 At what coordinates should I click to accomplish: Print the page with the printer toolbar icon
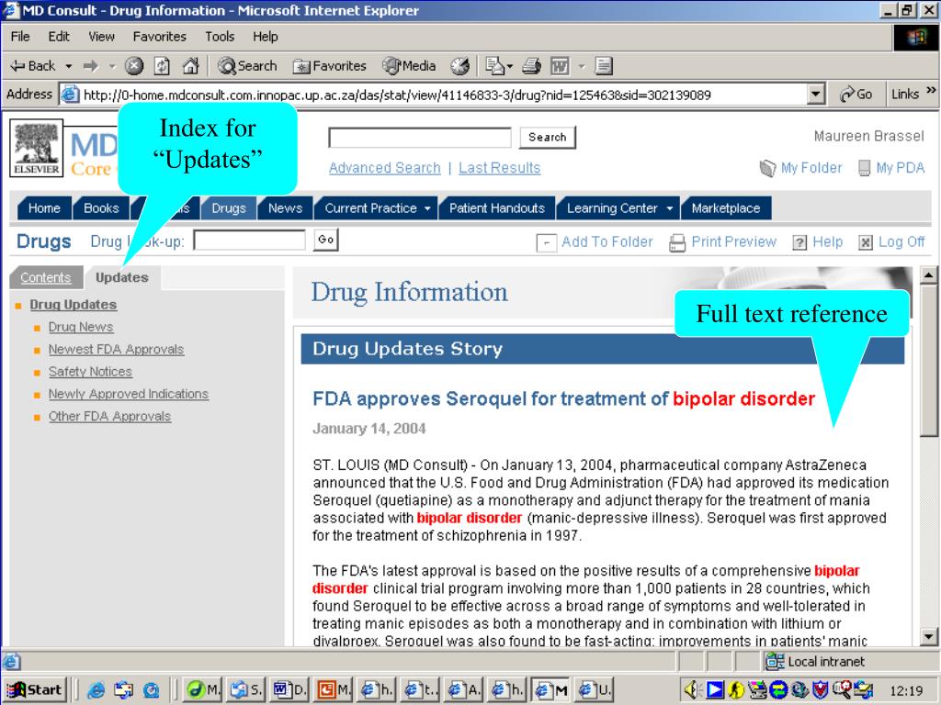click(532, 66)
